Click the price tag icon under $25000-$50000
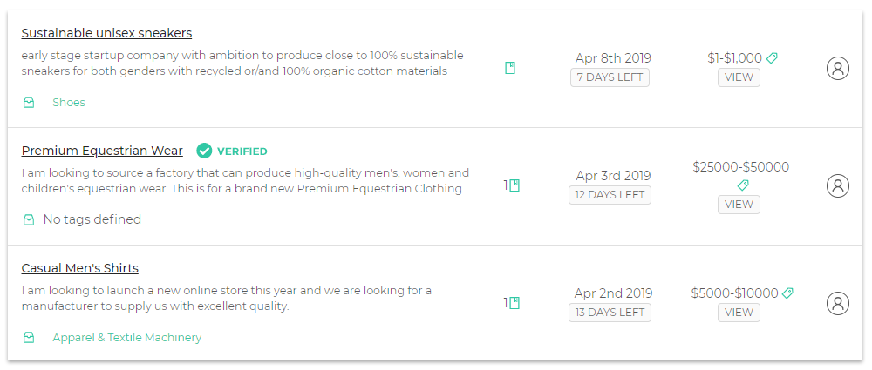The width and height of the screenshot is (872, 370). click(x=743, y=185)
